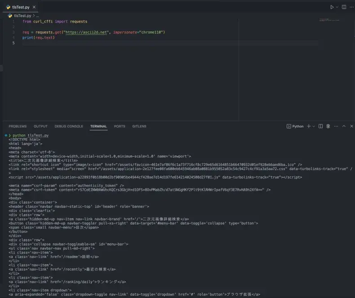Open the run options dropdown arrow
355x298 pixels.
coord(337,7)
